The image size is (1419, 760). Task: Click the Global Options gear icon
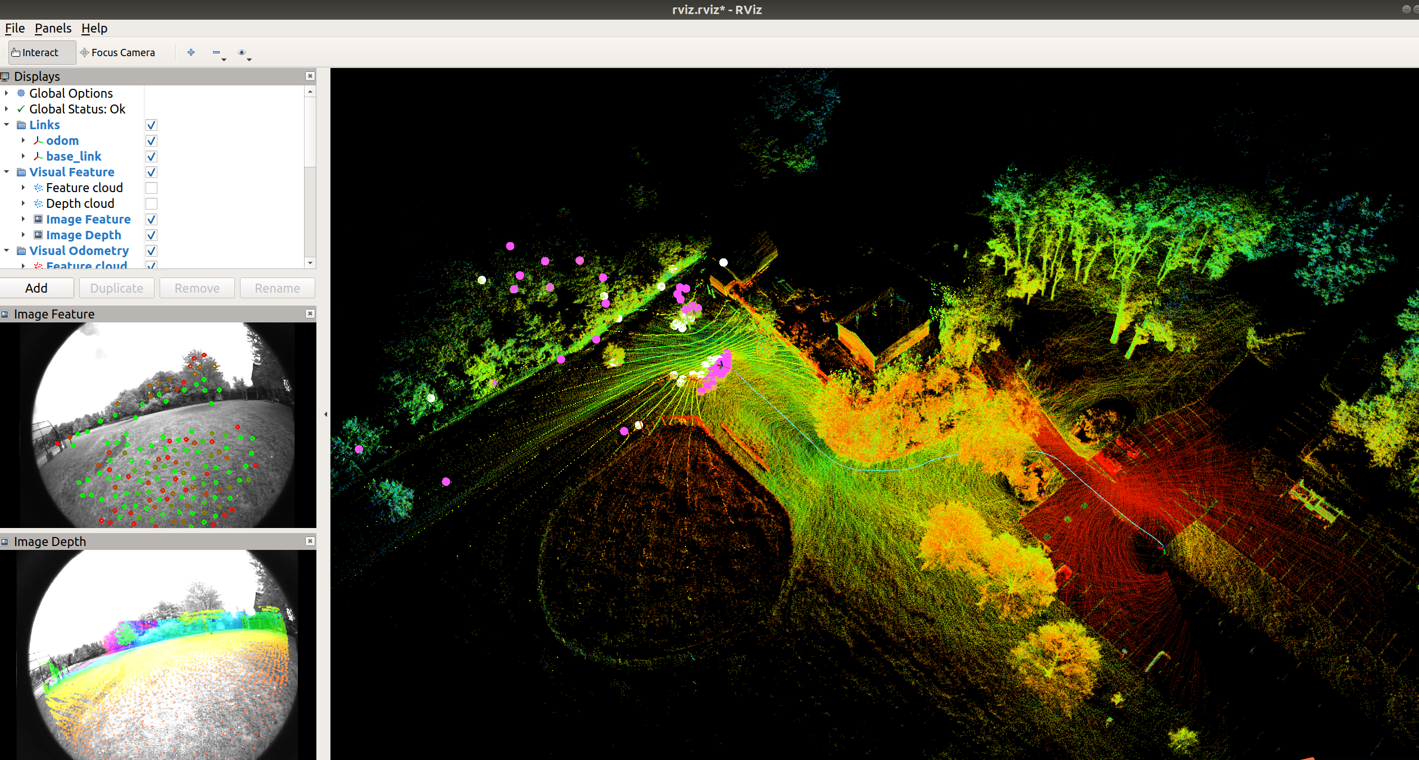click(x=21, y=93)
